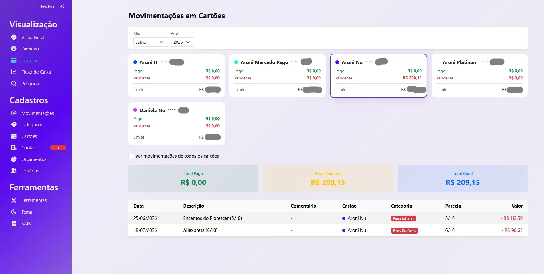Click the Aroni Mercado Pago green color dot
The image size is (544, 274).
click(x=236, y=62)
